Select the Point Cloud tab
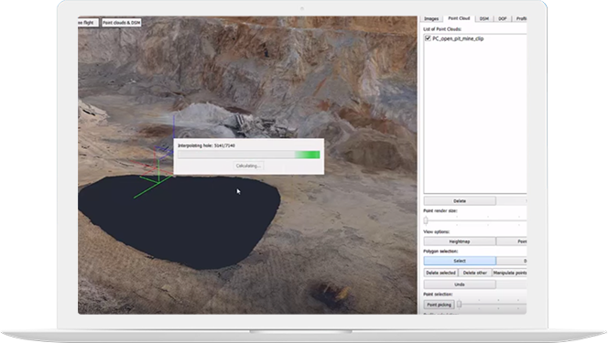Image resolution: width=608 pixels, height=343 pixels. [x=459, y=18]
